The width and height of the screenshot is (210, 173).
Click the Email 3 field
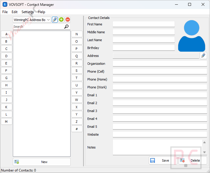160,111
